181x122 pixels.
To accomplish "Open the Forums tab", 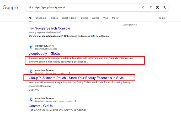I will [x=84, y=18].
